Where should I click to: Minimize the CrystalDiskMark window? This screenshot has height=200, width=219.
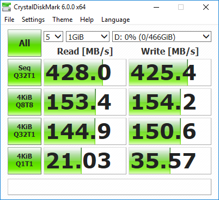pyautogui.click(x=156, y=8)
